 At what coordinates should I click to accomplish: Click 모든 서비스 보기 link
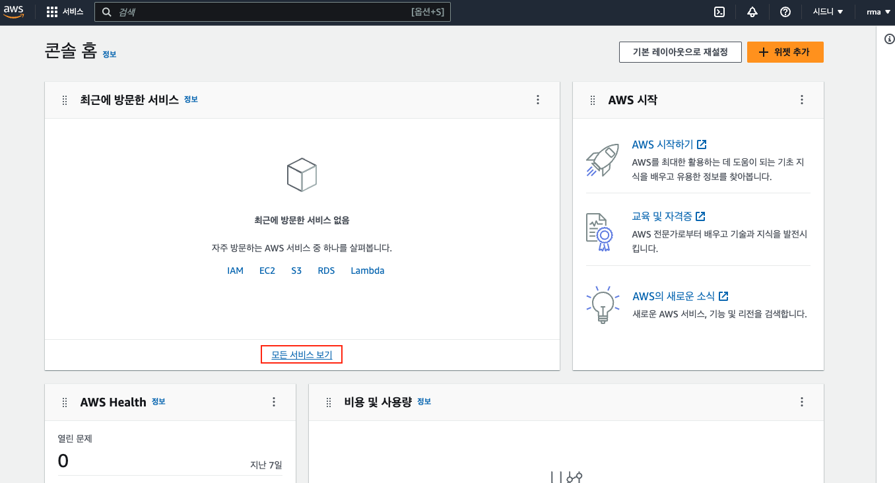pyautogui.click(x=302, y=355)
